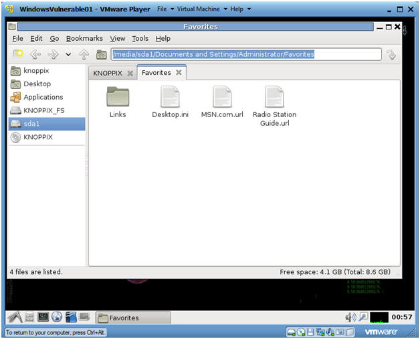
Task: Click the Favorites taskbar button
Action: point(133,318)
